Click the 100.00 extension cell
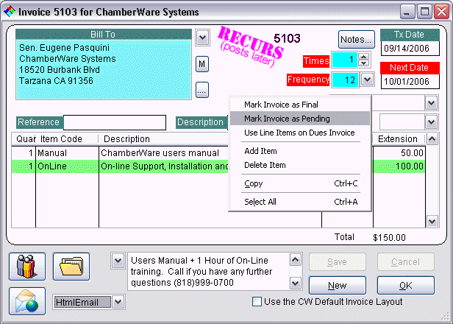453x324 pixels. tap(399, 166)
